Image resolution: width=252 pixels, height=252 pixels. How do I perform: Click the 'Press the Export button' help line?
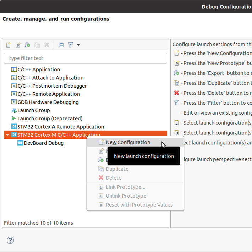216,73
